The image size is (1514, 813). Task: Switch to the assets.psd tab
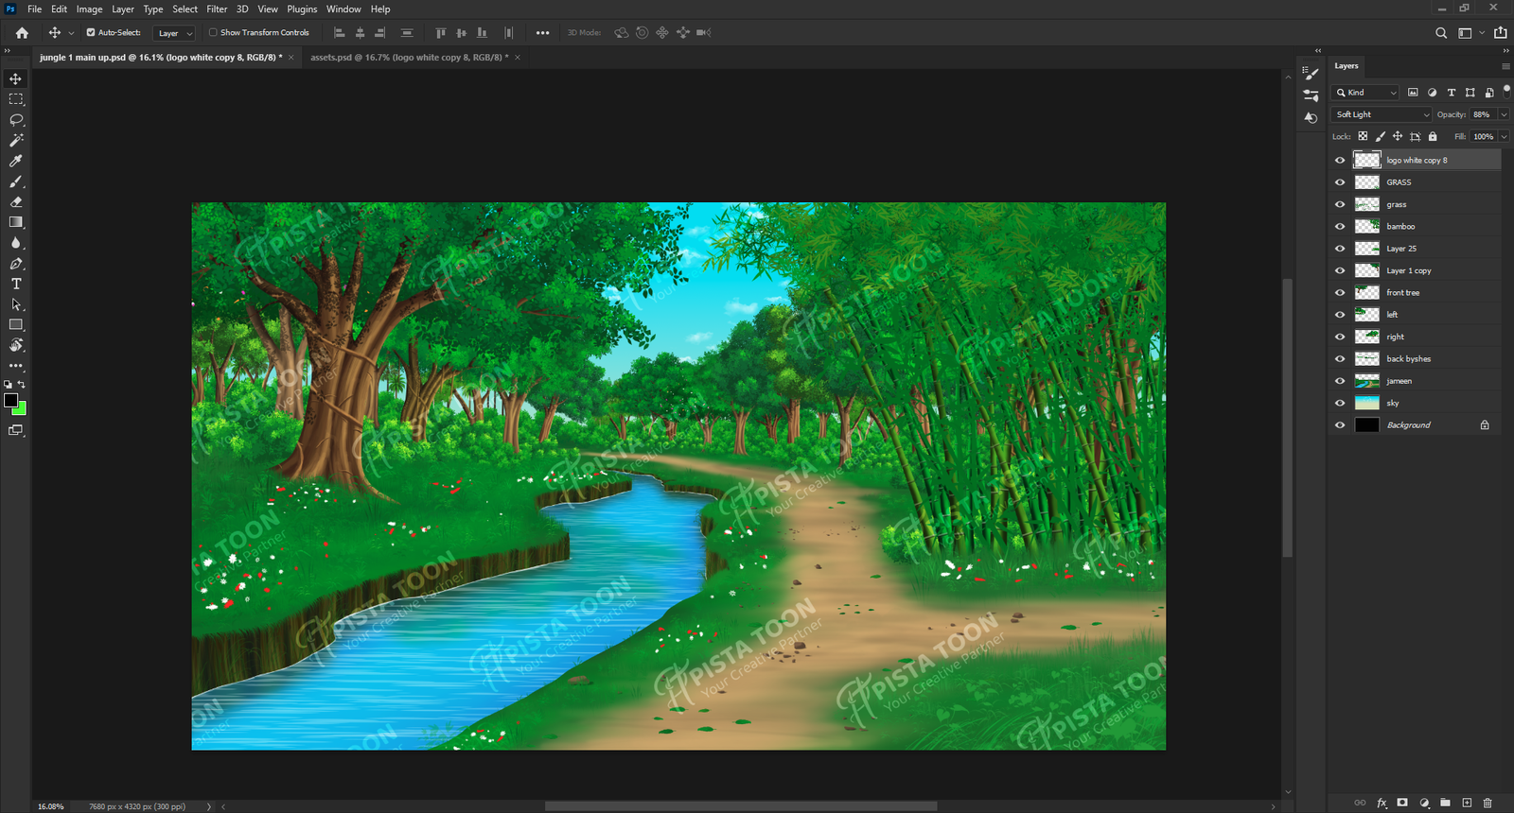click(409, 58)
